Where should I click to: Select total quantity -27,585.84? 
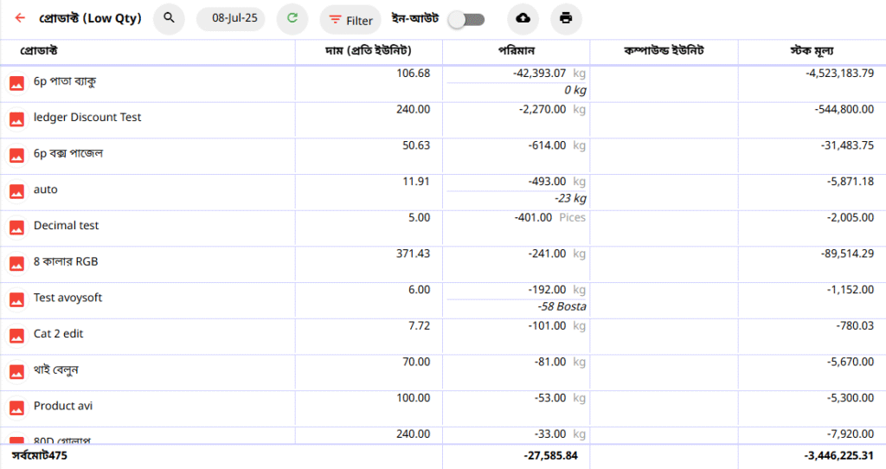(551, 456)
